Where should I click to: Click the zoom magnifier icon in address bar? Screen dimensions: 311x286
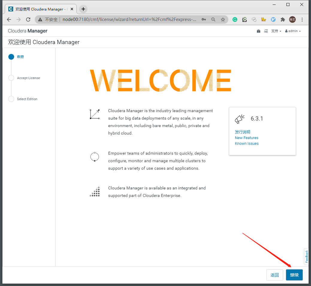(213, 19)
